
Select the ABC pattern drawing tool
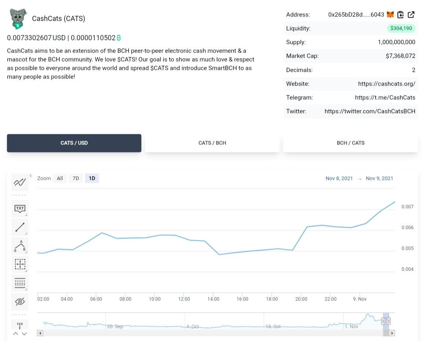click(20, 246)
